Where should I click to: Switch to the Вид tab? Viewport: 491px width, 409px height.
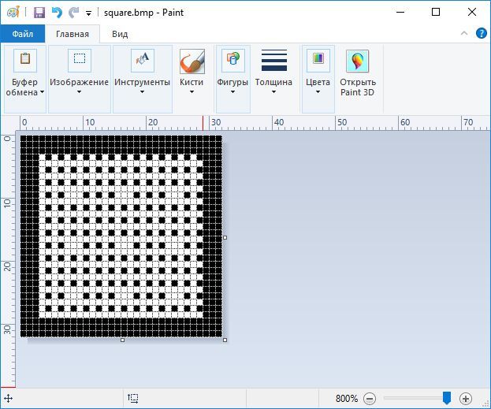pyautogui.click(x=120, y=34)
